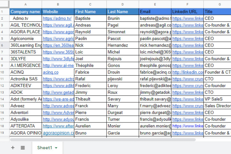
Task: Open the 3DLYFE website link
Action: 58,59
